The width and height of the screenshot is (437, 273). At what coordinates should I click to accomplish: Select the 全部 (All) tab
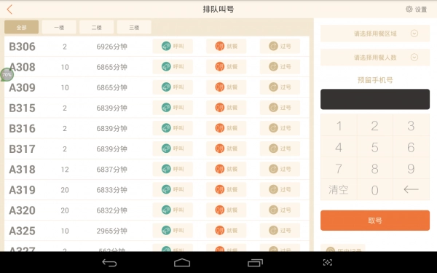click(21, 27)
